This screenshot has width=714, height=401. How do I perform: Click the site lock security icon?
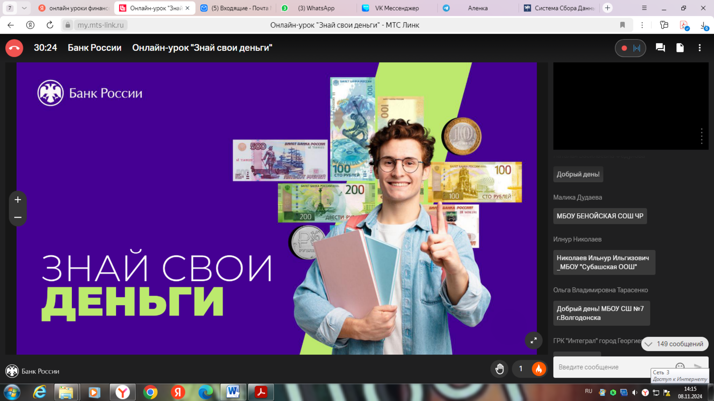pyautogui.click(x=68, y=25)
